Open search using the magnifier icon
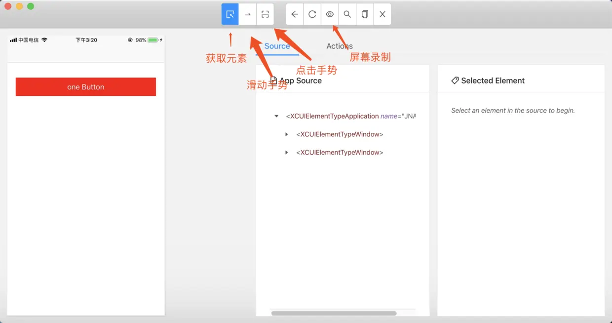612x323 pixels. [x=347, y=14]
